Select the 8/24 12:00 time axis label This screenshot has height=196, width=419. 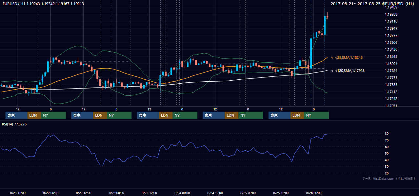pyautogui.click(x=215, y=193)
